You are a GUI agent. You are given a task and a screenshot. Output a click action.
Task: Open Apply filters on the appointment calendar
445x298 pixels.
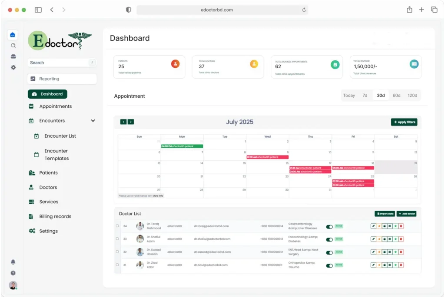click(404, 122)
